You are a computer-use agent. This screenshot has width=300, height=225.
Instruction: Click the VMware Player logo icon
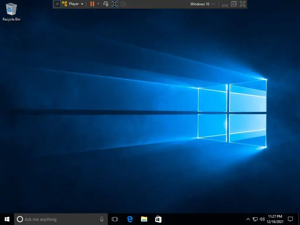click(65, 4)
